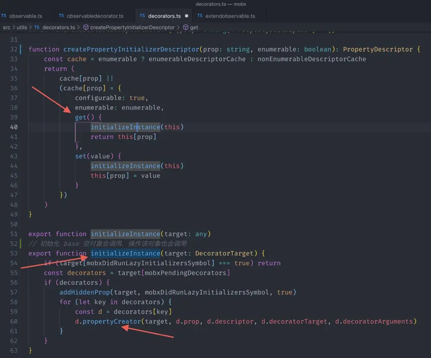This screenshot has height=358, width=431.
Task: Click DecoratorTarget type on line 53
Action: [224, 253]
